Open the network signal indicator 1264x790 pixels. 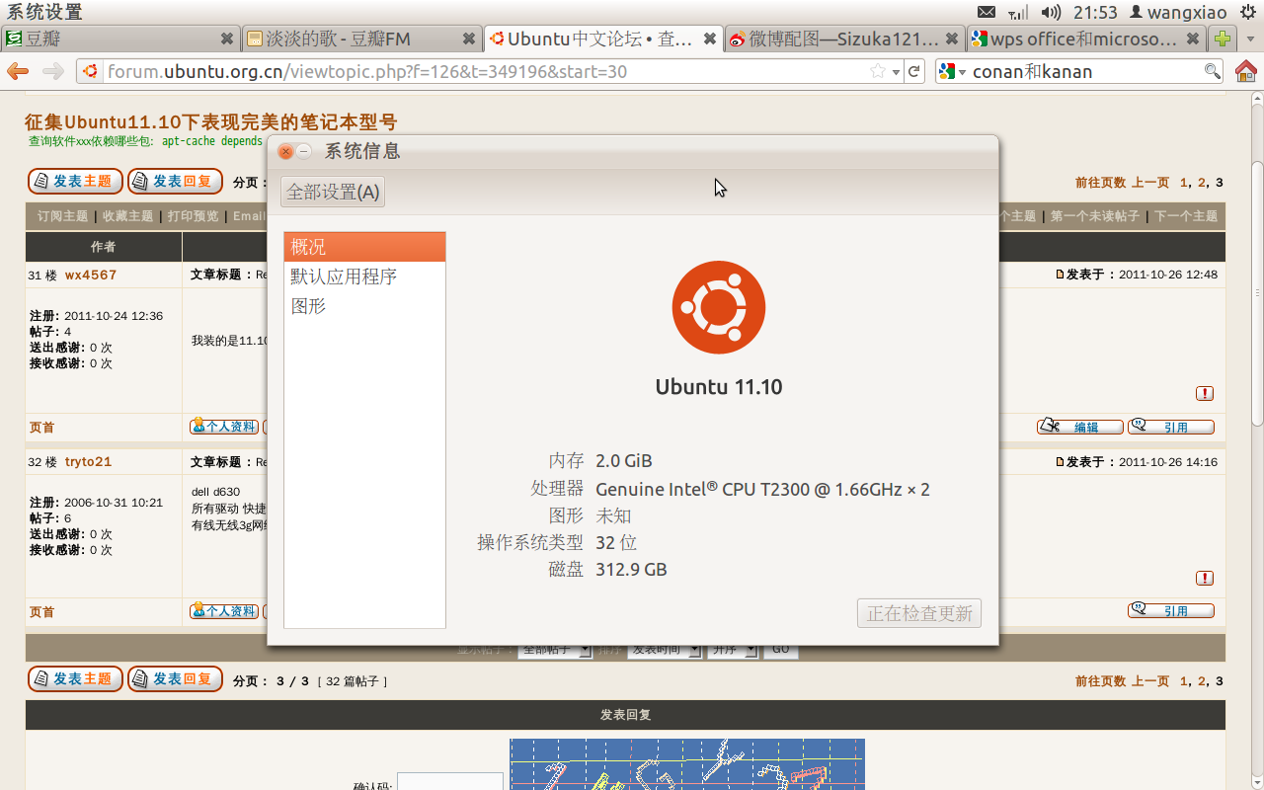[1018, 12]
